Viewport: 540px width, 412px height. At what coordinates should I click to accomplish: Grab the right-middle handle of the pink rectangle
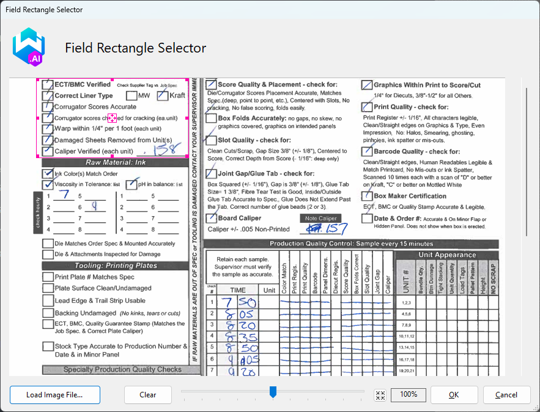(x=187, y=118)
